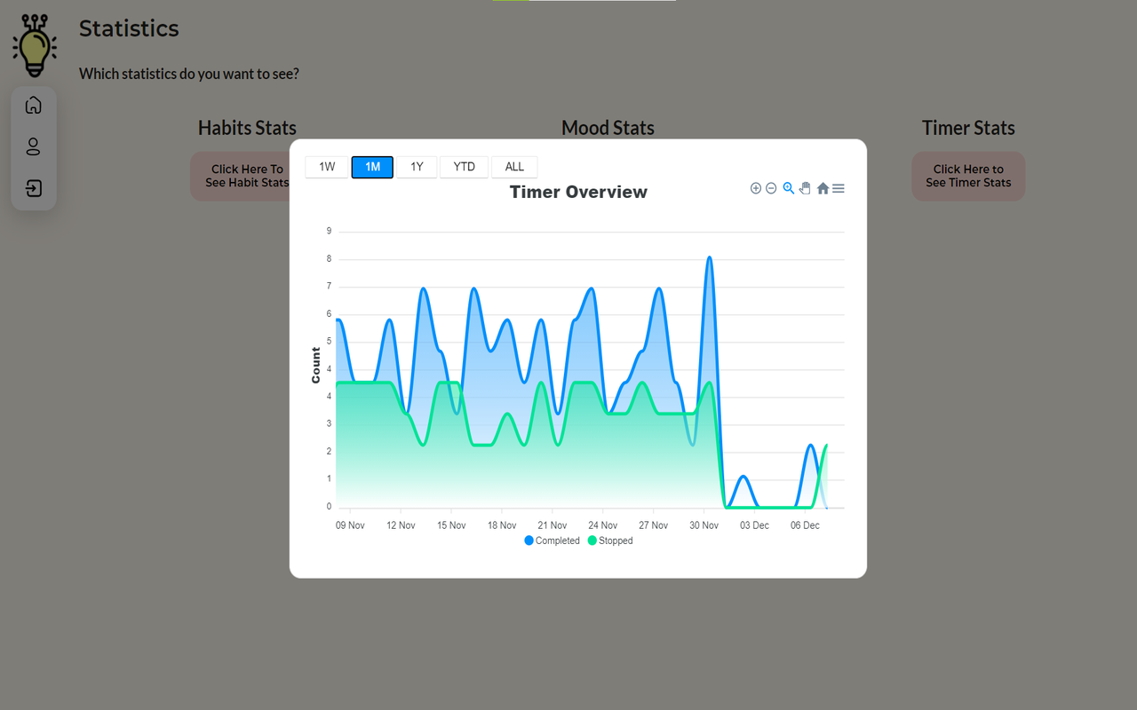1137x710 pixels.
Task: Click Here to See Timer Stats button
Action: click(968, 176)
